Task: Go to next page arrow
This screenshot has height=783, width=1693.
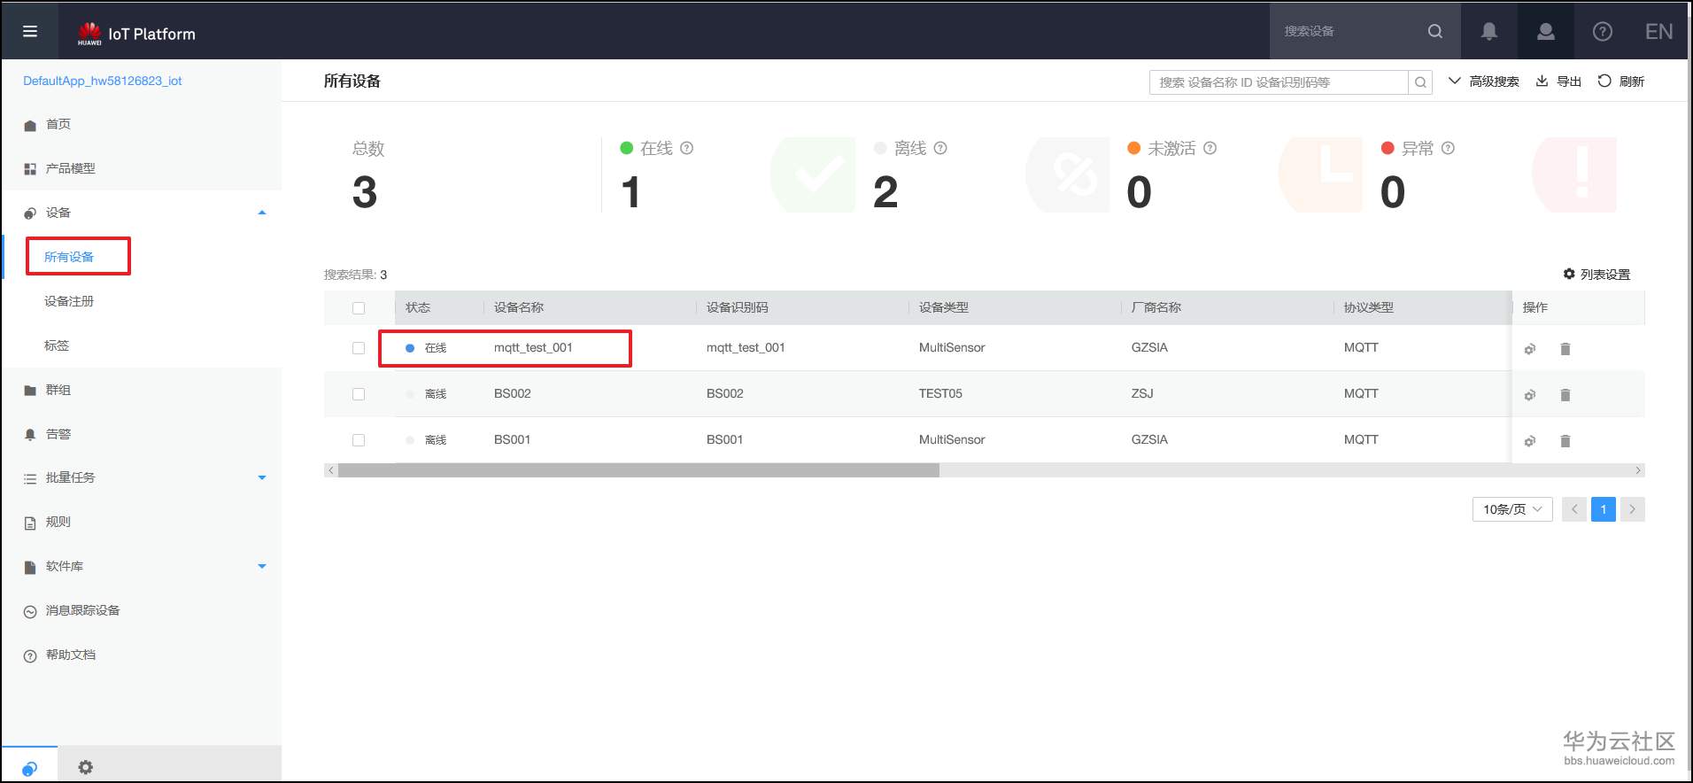Action: point(1633,509)
